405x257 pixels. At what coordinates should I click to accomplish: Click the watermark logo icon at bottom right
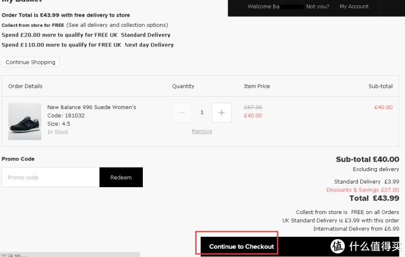338,246
